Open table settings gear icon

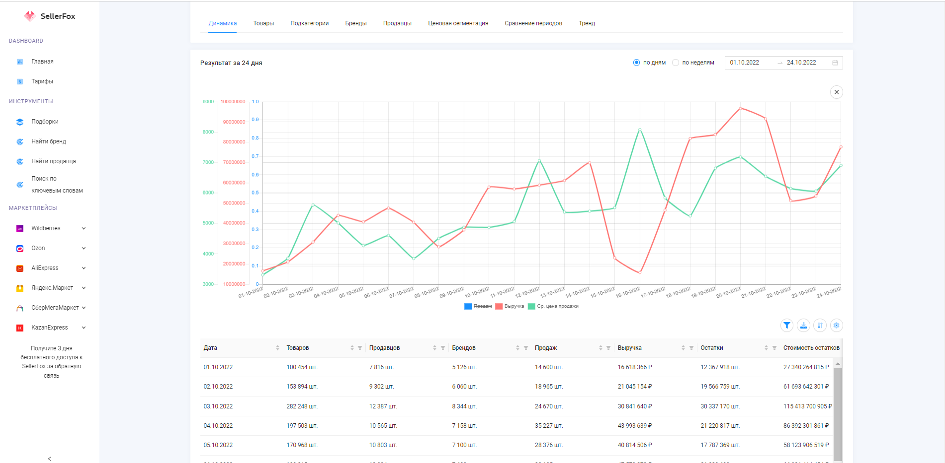pyautogui.click(x=836, y=326)
